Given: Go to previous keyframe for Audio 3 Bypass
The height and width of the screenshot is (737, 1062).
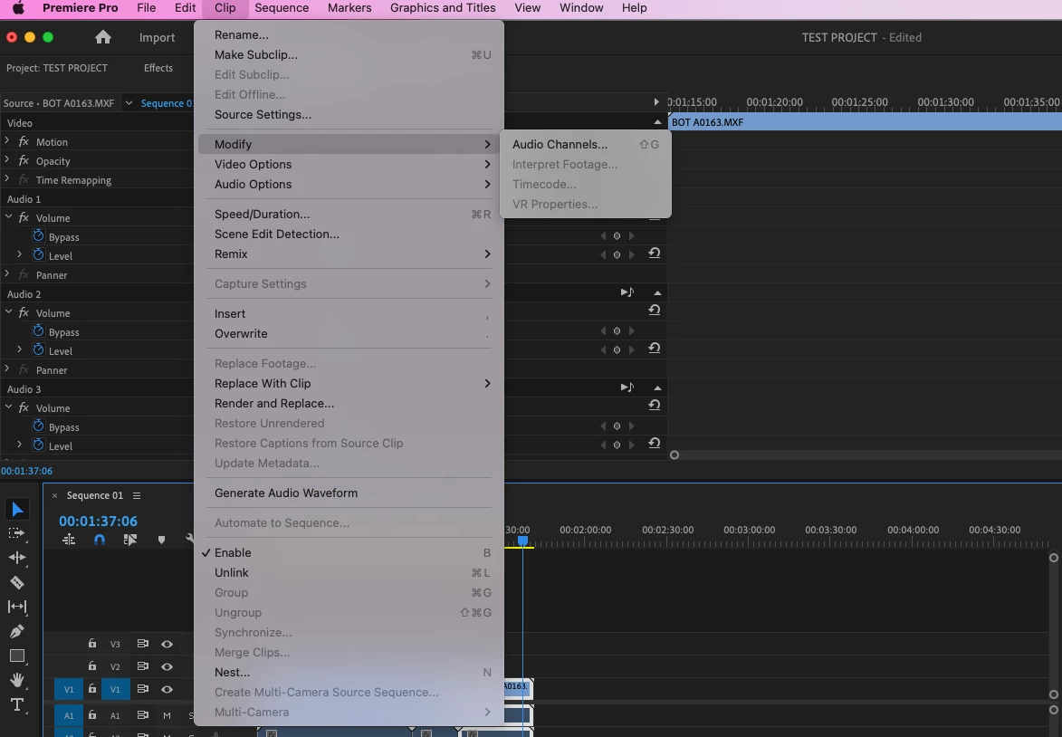Looking at the screenshot, I should 603,426.
